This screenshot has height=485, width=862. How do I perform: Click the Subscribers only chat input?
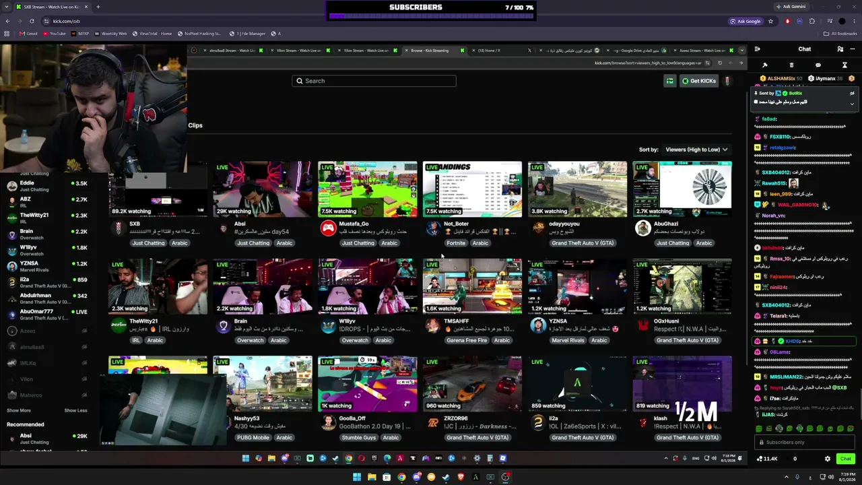804,443
